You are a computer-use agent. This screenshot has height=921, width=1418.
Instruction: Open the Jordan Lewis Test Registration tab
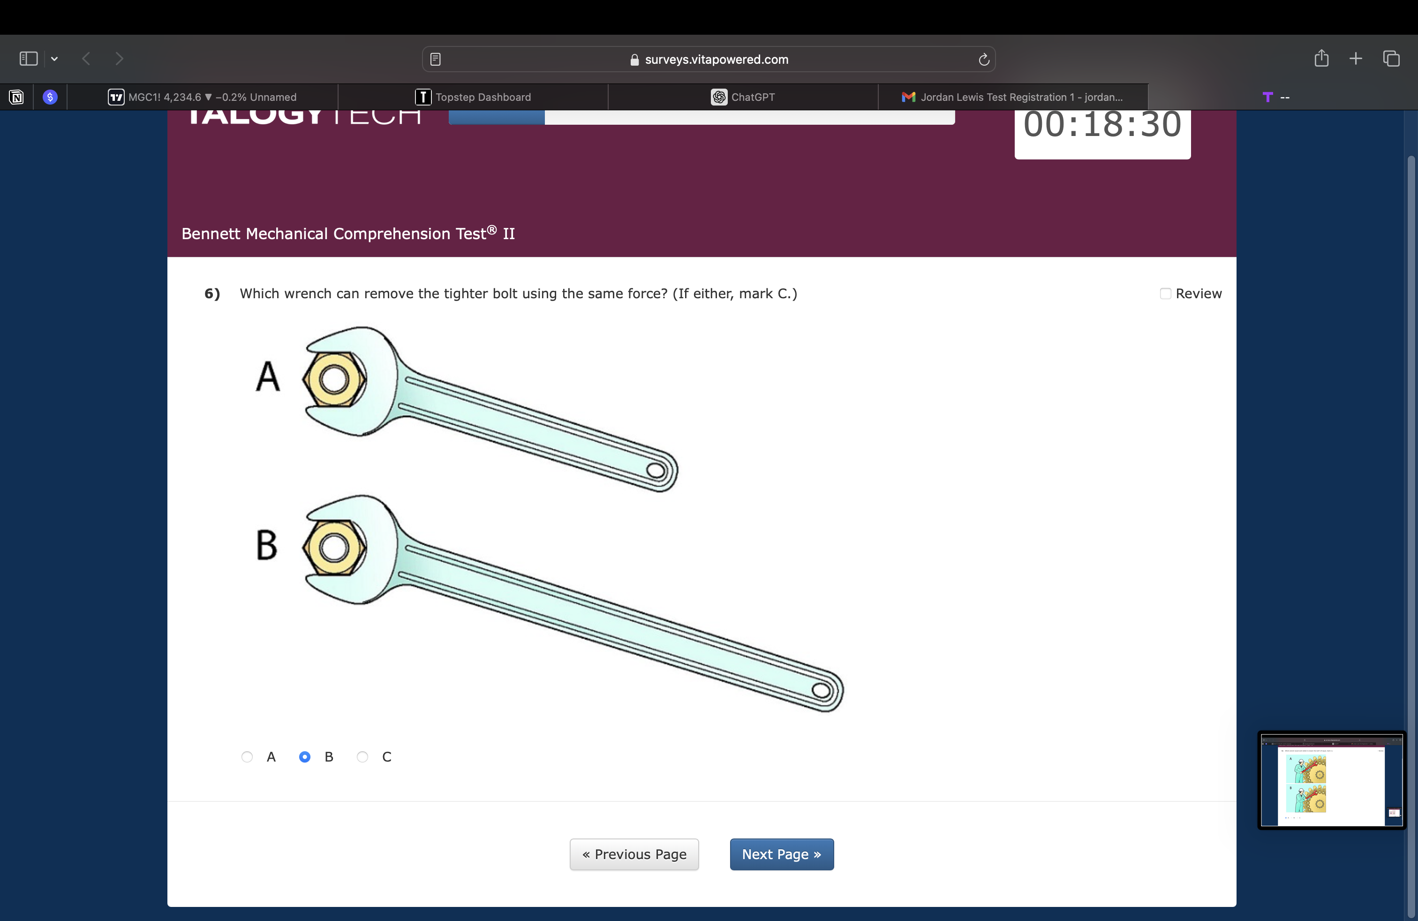pos(1012,97)
